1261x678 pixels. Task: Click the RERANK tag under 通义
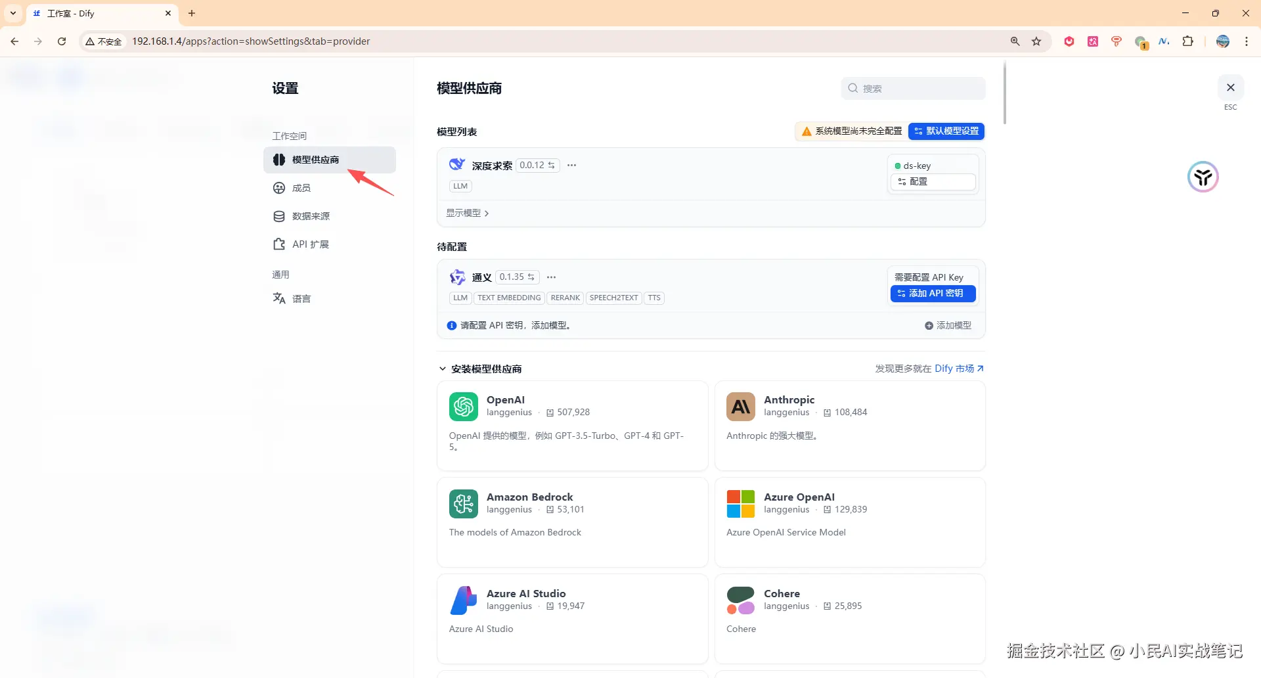coord(565,298)
